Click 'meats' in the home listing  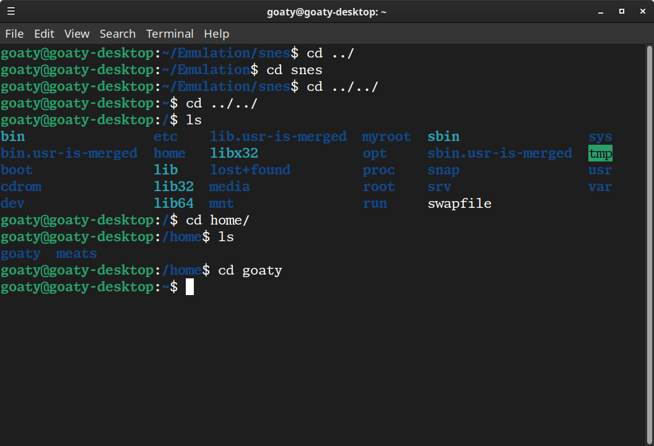(x=76, y=254)
